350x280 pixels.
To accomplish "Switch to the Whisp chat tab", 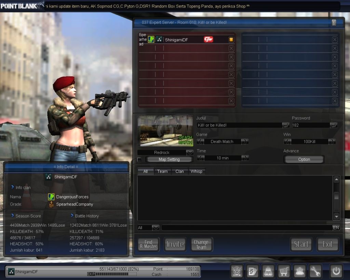I will [197, 172].
